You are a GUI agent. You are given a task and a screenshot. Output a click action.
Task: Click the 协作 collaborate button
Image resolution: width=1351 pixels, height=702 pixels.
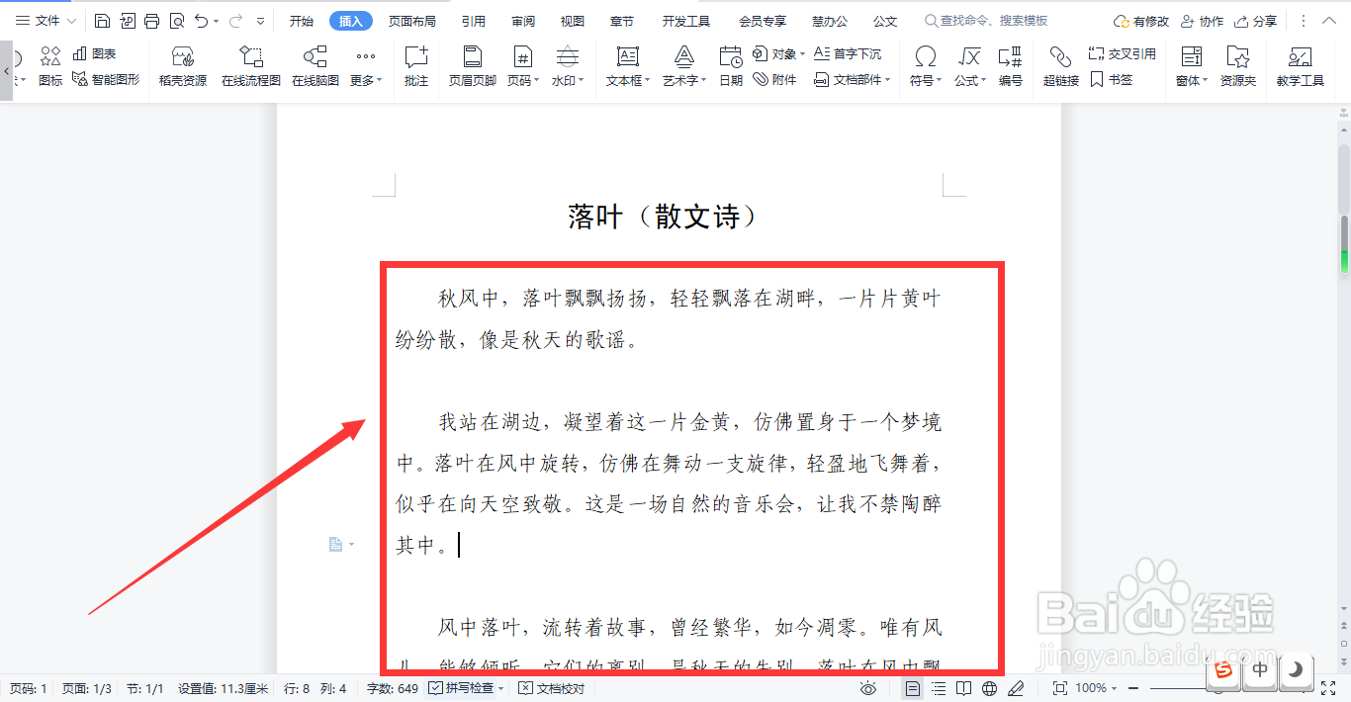click(1201, 21)
